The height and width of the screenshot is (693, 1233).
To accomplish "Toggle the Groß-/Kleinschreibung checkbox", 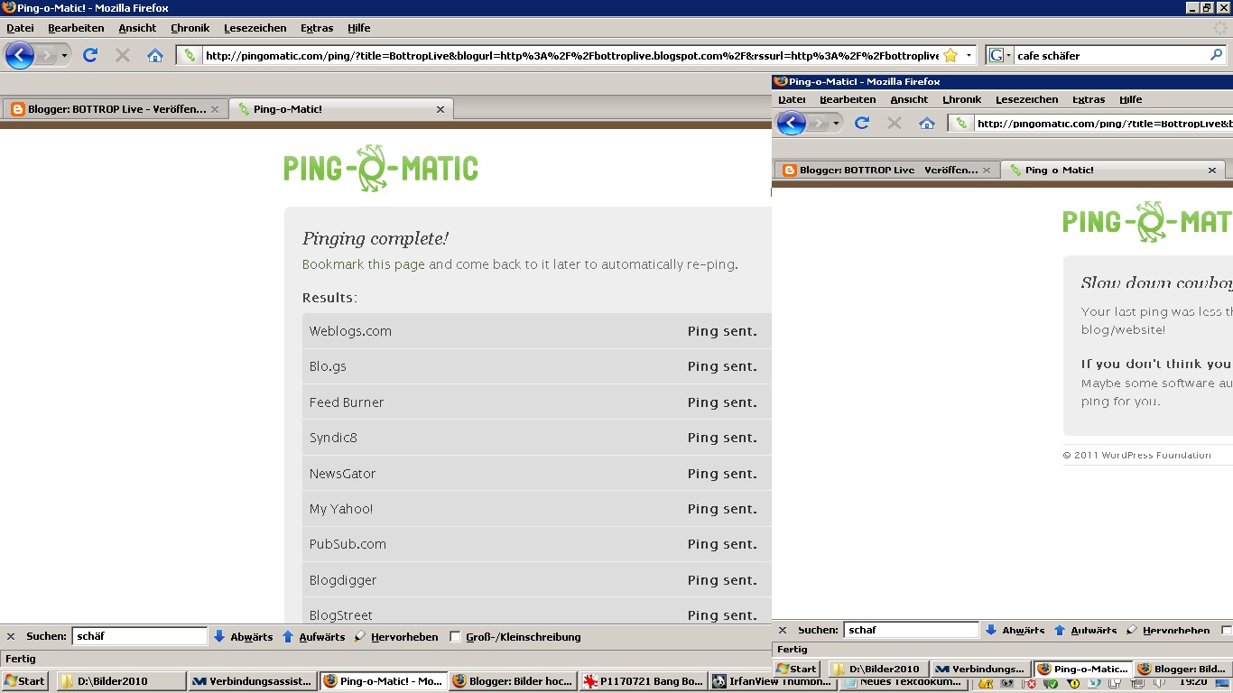I will [x=455, y=636].
